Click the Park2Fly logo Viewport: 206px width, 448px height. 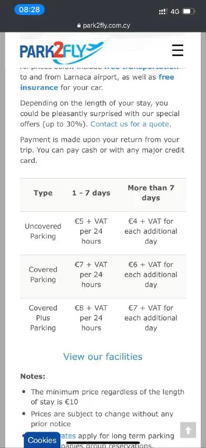point(61,52)
